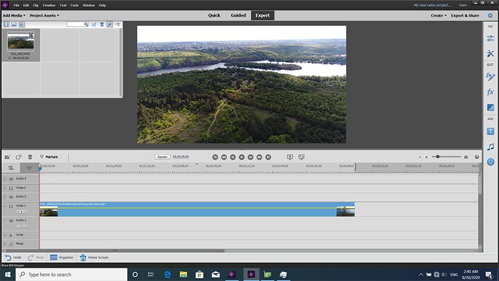Open the Adjust panel sliders icon
Screen dimensions: 499x281
click(490, 39)
